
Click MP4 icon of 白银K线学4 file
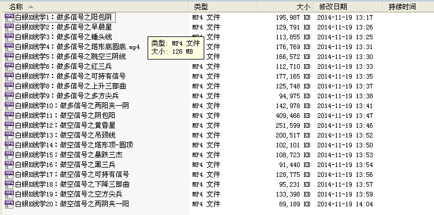[x=9, y=47]
